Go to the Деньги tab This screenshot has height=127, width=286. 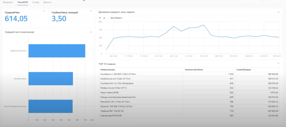coord(47,2)
